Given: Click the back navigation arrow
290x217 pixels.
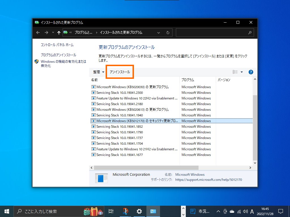Looking at the screenshot, I should [x=38, y=32].
